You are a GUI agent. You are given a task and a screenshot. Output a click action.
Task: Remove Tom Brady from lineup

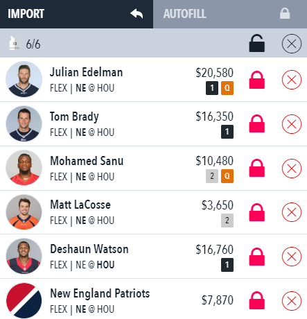292,124
